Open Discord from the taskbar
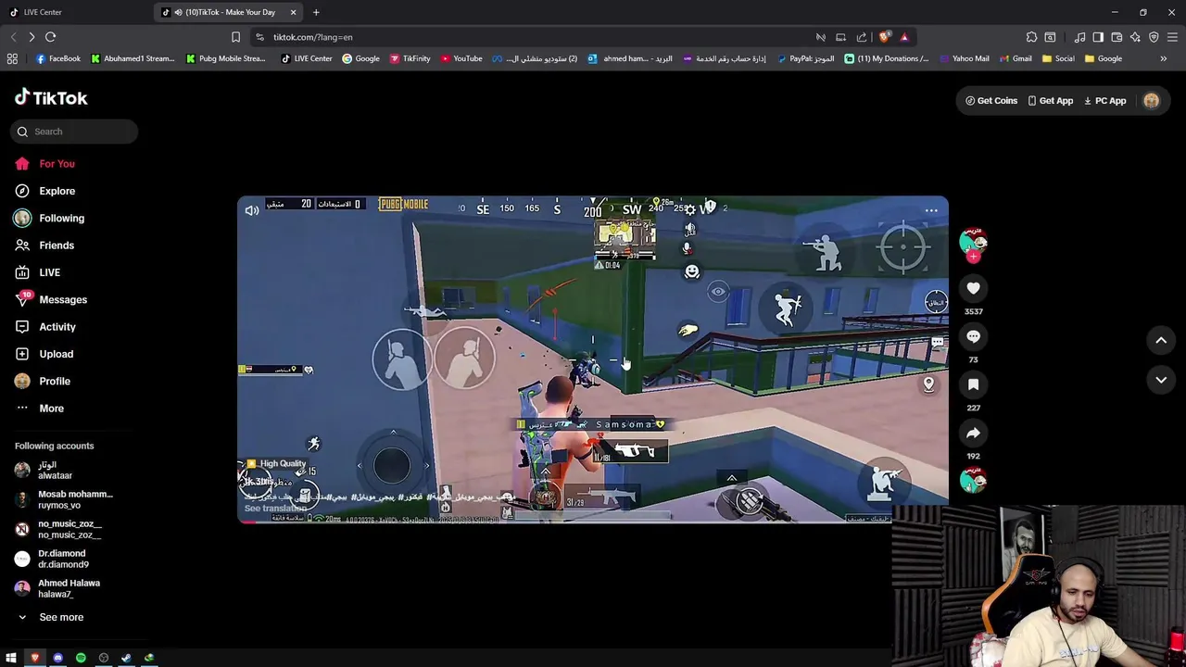 57,658
